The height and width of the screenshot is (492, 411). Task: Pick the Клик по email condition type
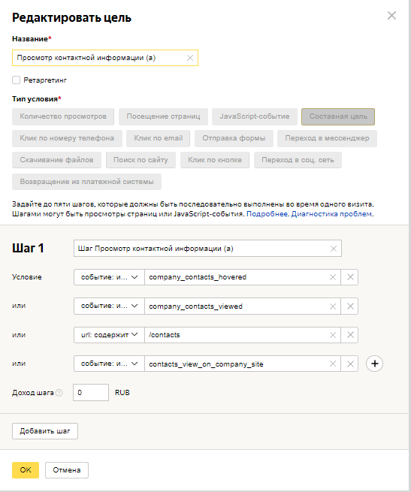[x=159, y=138]
